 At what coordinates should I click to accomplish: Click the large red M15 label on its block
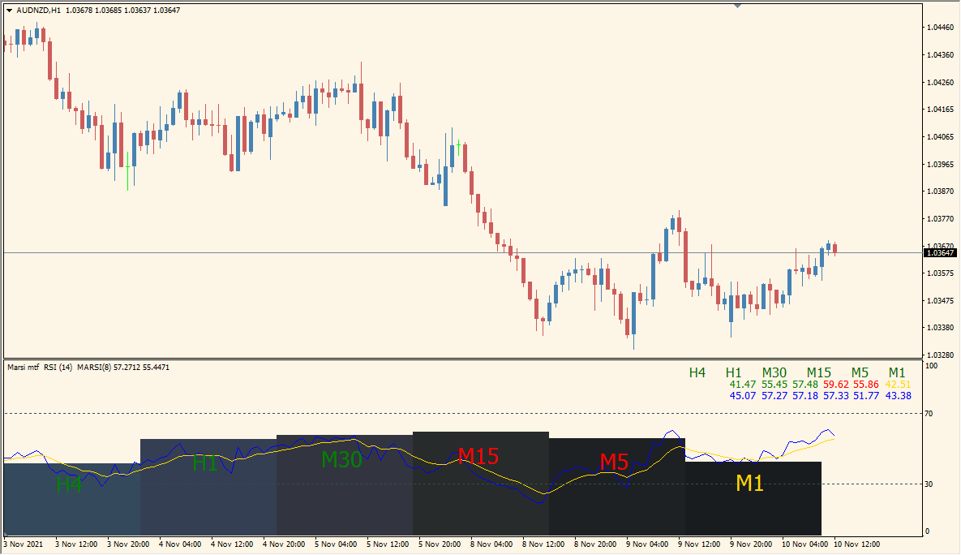(x=478, y=456)
